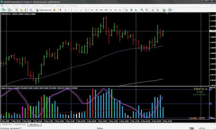This screenshot has width=216, height=130.
Task: Select the crosshair tool
Action: coord(65,10)
